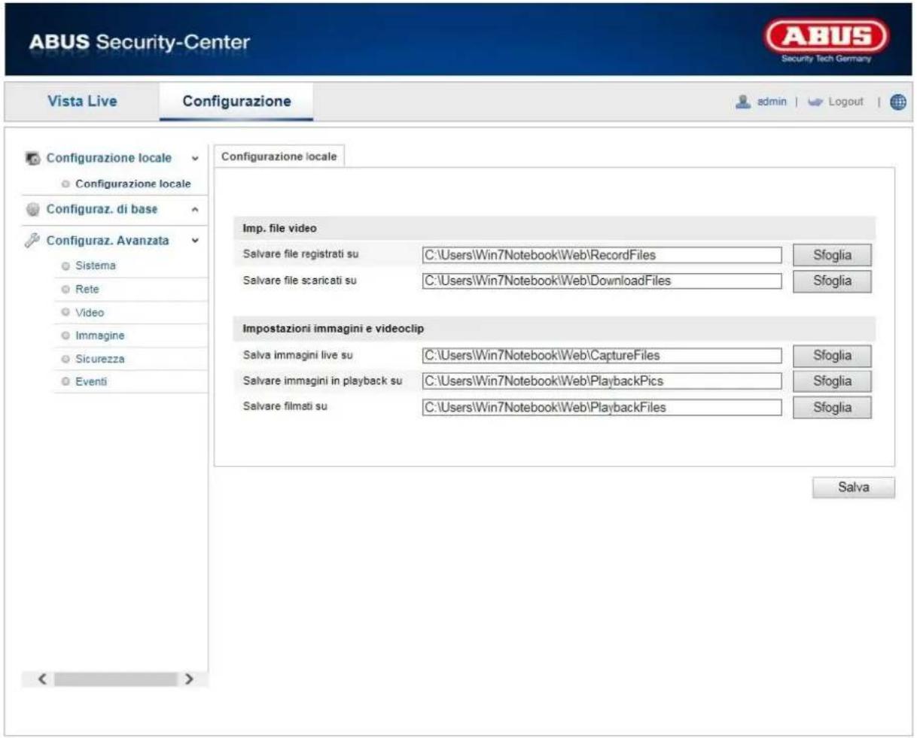Open the Sicurezza settings item

click(99, 360)
